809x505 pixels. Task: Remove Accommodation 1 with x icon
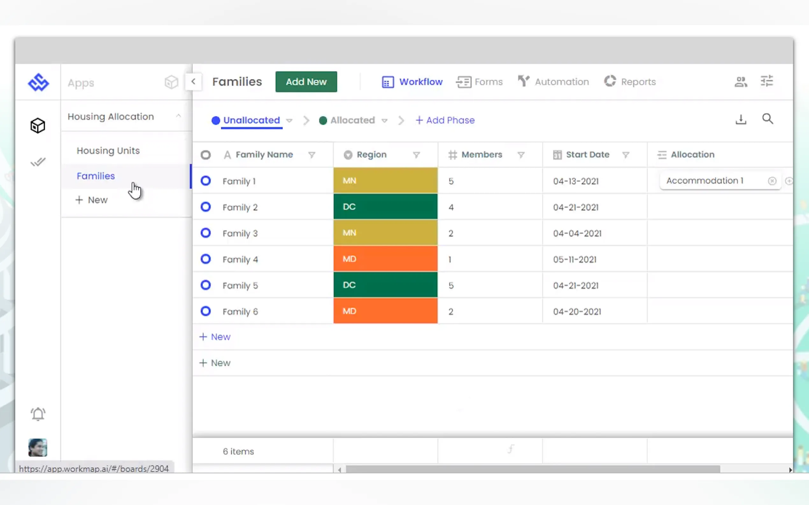pyautogui.click(x=772, y=181)
